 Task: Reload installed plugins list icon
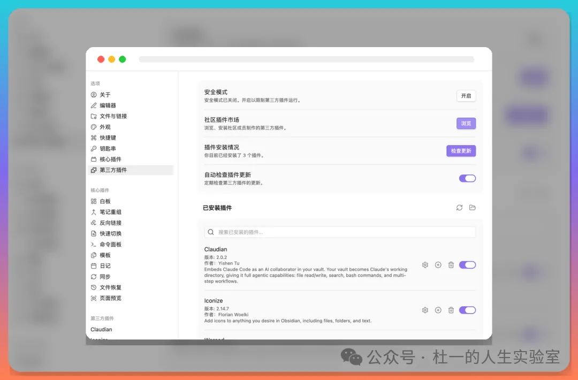tap(459, 208)
